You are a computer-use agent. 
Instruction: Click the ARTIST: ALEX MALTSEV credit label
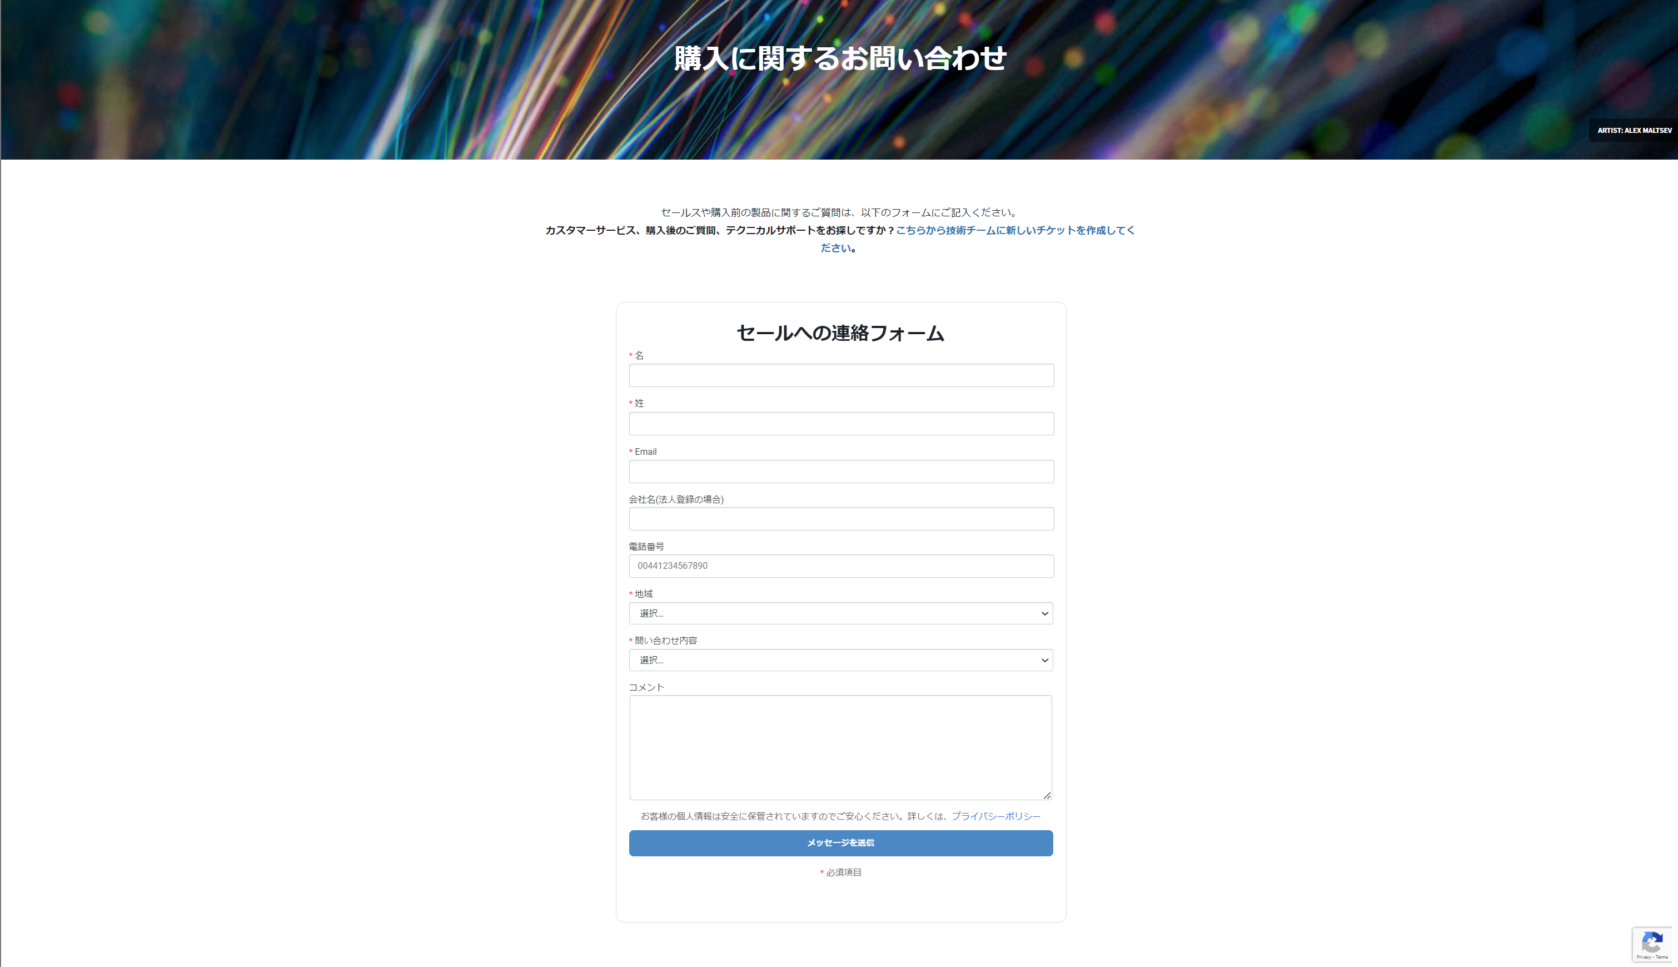tap(1634, 131)
